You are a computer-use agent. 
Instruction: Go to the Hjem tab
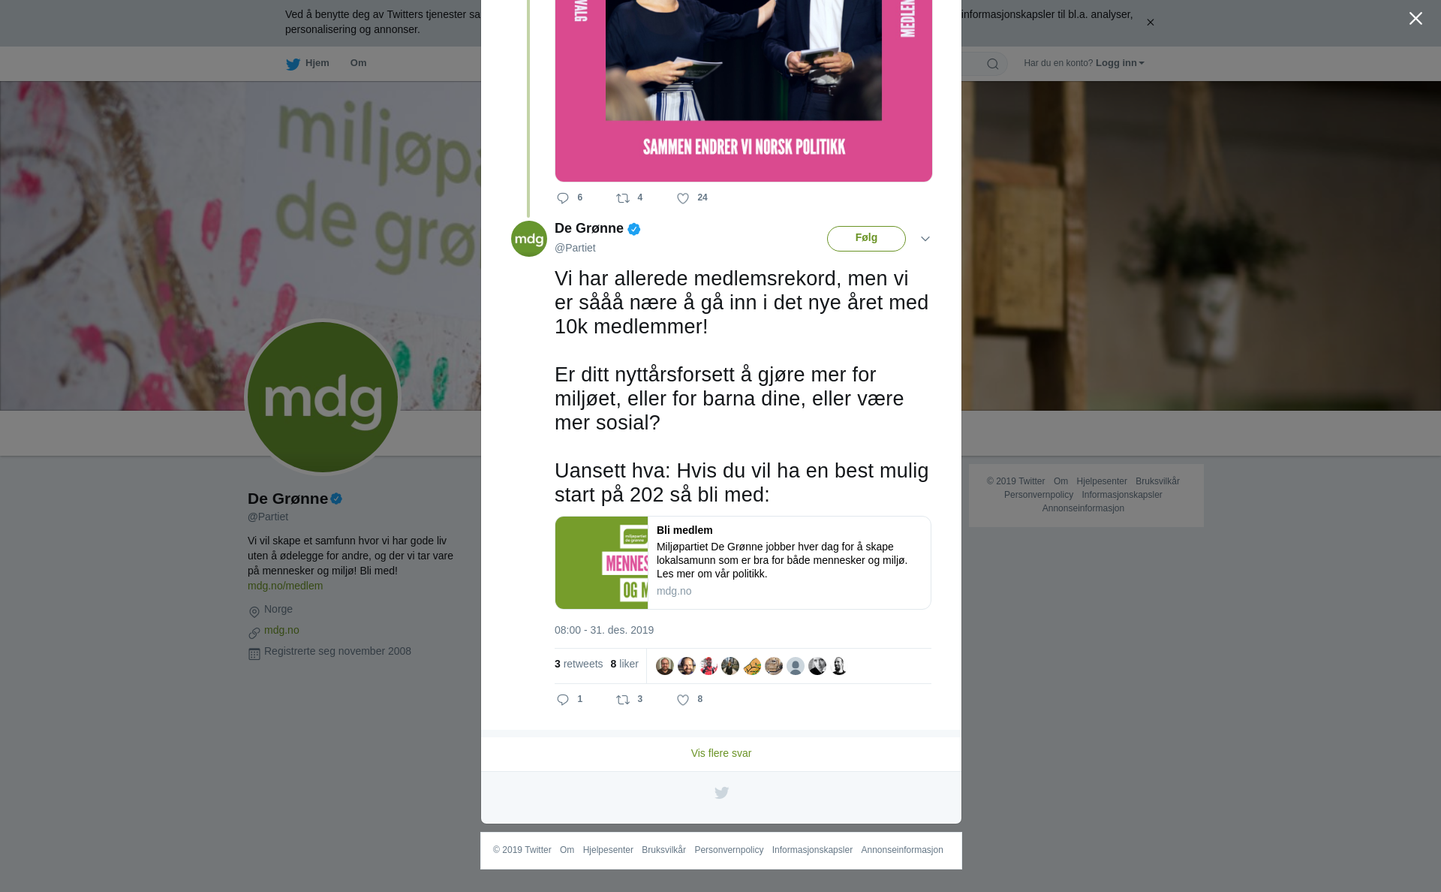(308, 63)
